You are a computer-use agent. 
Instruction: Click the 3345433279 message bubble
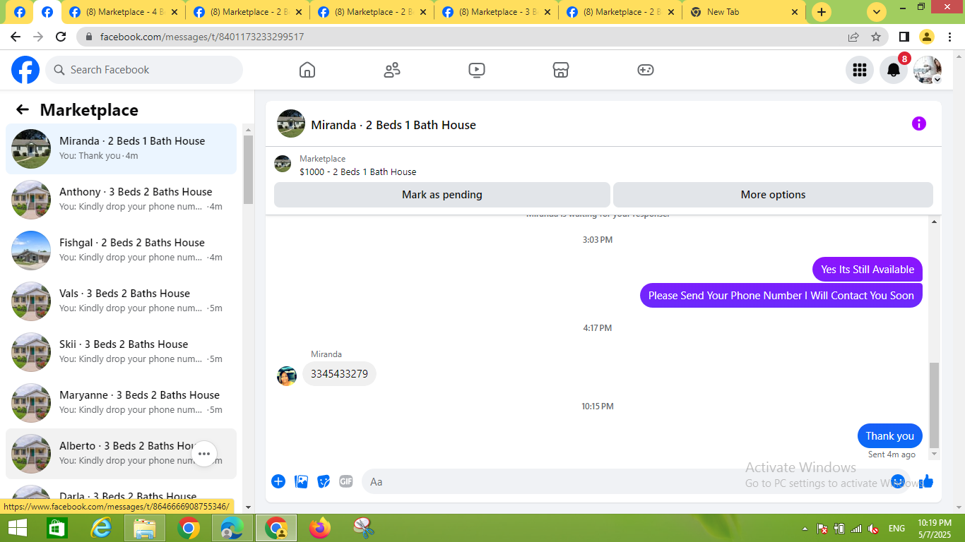click(x=339, y=374)
